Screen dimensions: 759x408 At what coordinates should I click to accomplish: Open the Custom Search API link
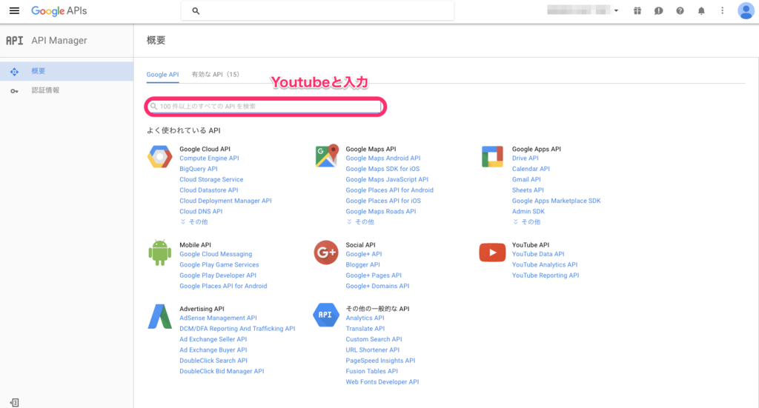(x=374, y=339)
